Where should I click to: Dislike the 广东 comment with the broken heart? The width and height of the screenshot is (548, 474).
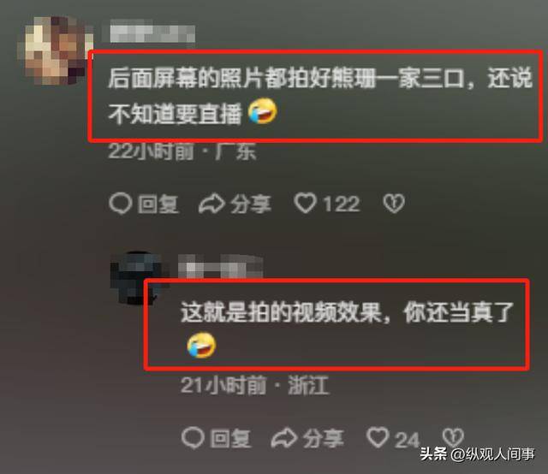[394, 204]
